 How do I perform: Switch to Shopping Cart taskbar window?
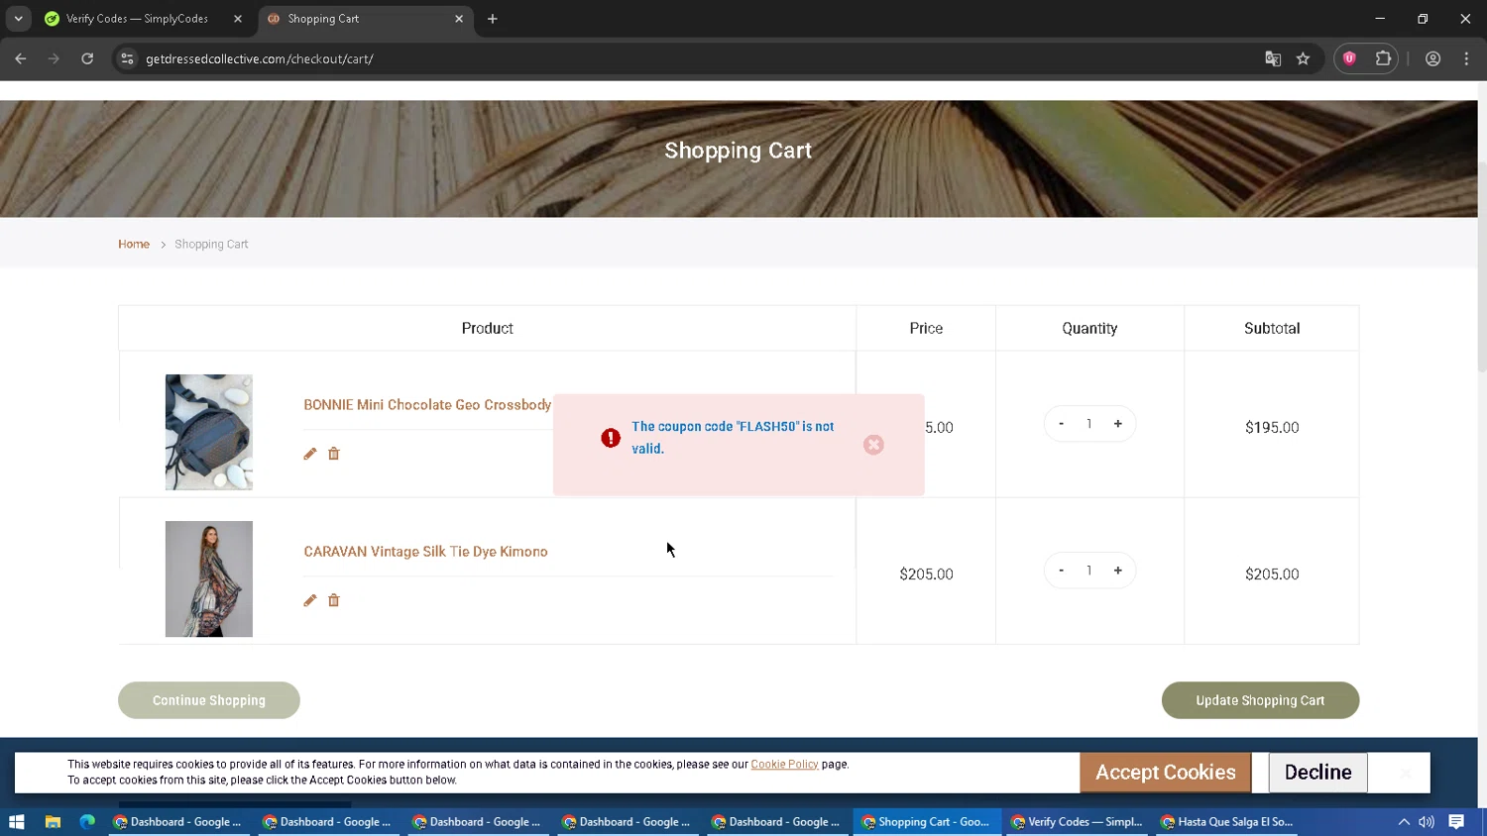point(926,822)
